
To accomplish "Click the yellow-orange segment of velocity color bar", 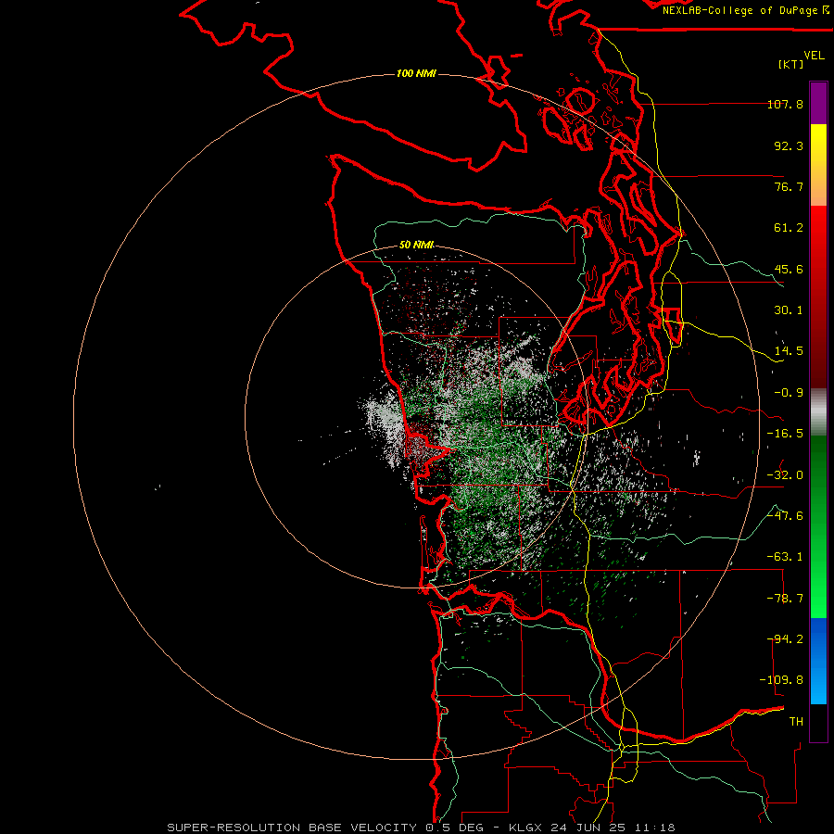I will pyautogui.click(x=818, y=165).
